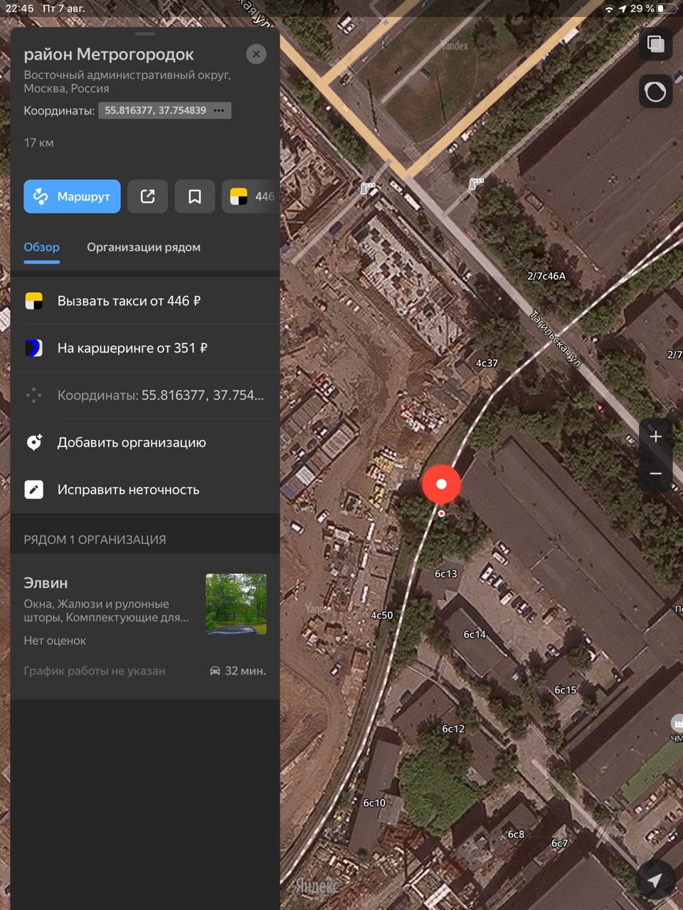Switch to the Организации рядом tab
The image size is (683, 910).
[x=144, y=247]
